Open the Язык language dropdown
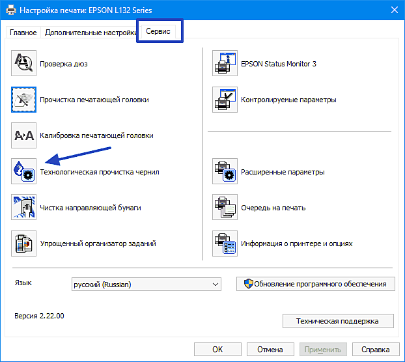 (147, 285)
